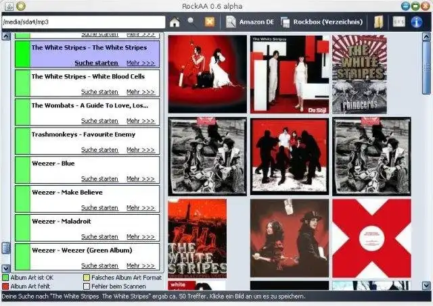Screen dimensions: 433x306
Task: Click green Album Art ist OK legend swatch
Action: pyautogui.click(x=5, y=278)
